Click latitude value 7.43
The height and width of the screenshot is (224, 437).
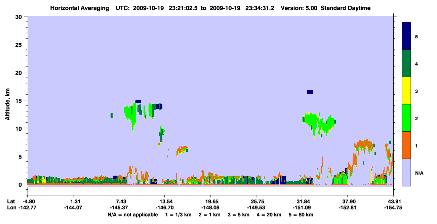coord(121,201)
